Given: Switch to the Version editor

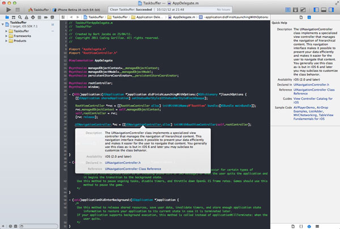Looking at the screenshot, I should pyautogui.click(x=303, y=10).
